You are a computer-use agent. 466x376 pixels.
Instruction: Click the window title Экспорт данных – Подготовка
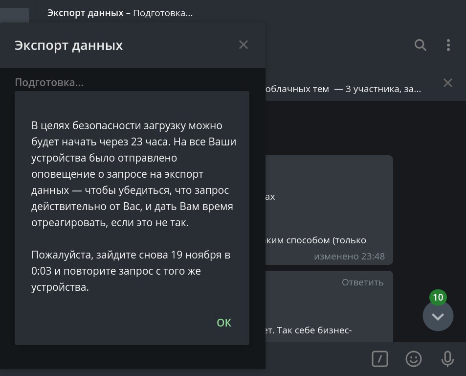120,13
